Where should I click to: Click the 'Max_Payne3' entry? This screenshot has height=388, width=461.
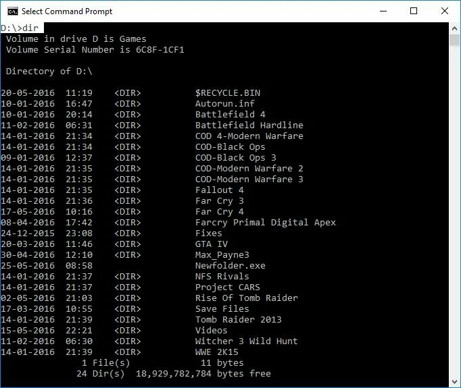click(x=222, y=255)
